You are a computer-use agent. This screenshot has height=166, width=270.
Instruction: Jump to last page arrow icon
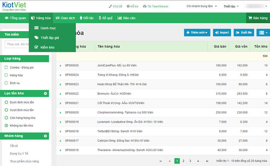207,161
